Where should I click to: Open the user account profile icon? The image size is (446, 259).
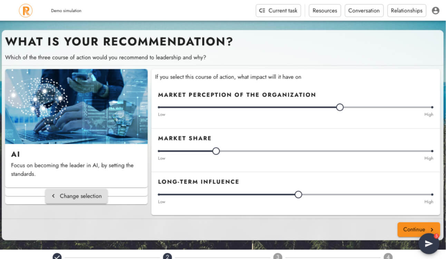pyautogui.click(x=436, y=11)
